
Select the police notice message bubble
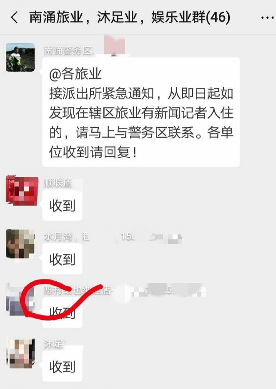[141, 112]
